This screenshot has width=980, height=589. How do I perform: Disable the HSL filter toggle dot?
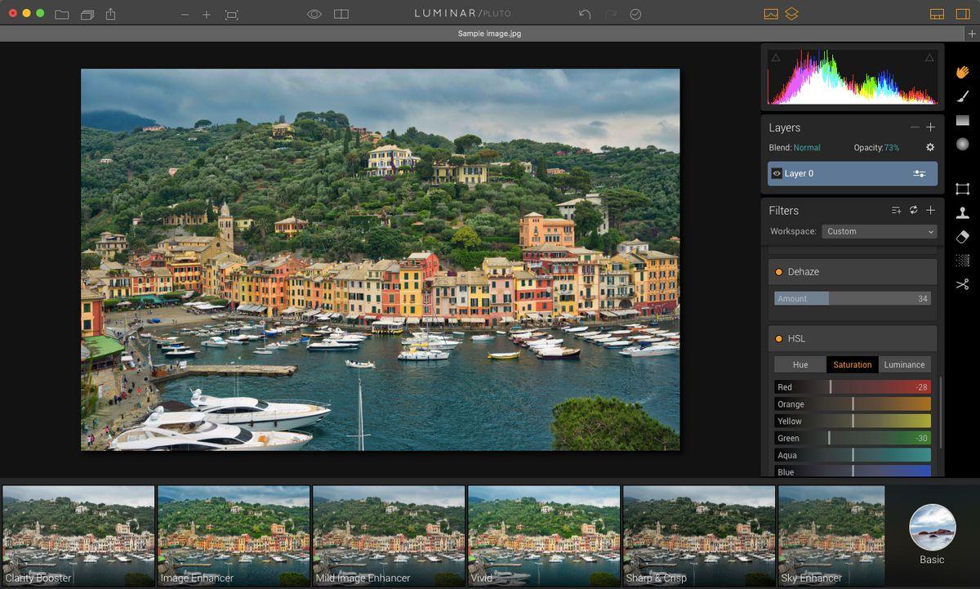(779, 338)
